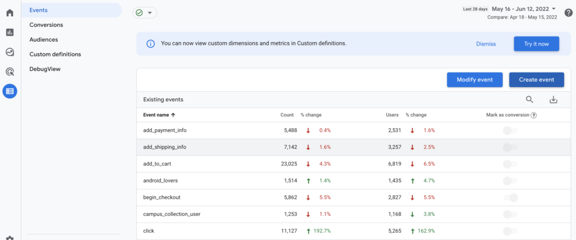Screen dimensions: 576x240
Task: Open the help question mark icon
Action: coord(568,13)
